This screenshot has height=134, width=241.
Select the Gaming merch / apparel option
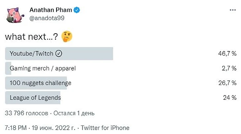(x=43, y=68)
